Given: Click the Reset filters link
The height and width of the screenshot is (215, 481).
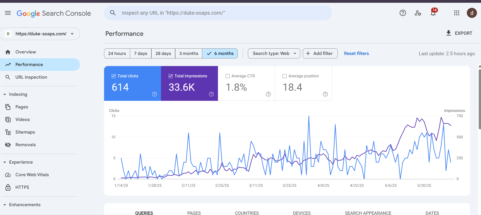Looking at the screenshot, I should pos(356,53).
